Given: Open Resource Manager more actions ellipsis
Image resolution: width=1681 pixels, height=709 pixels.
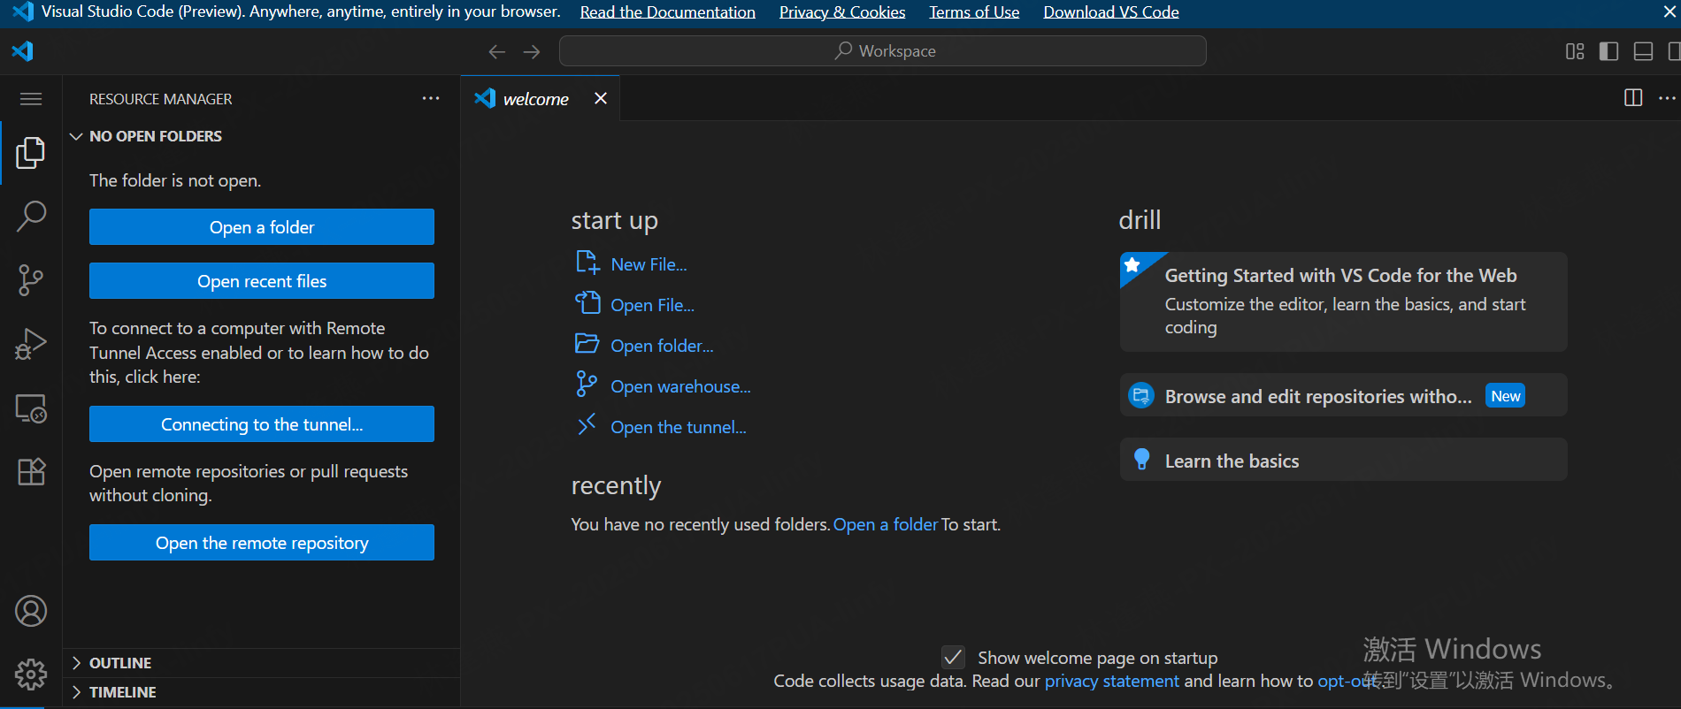Looking at the screenshot, I should 431,98.
